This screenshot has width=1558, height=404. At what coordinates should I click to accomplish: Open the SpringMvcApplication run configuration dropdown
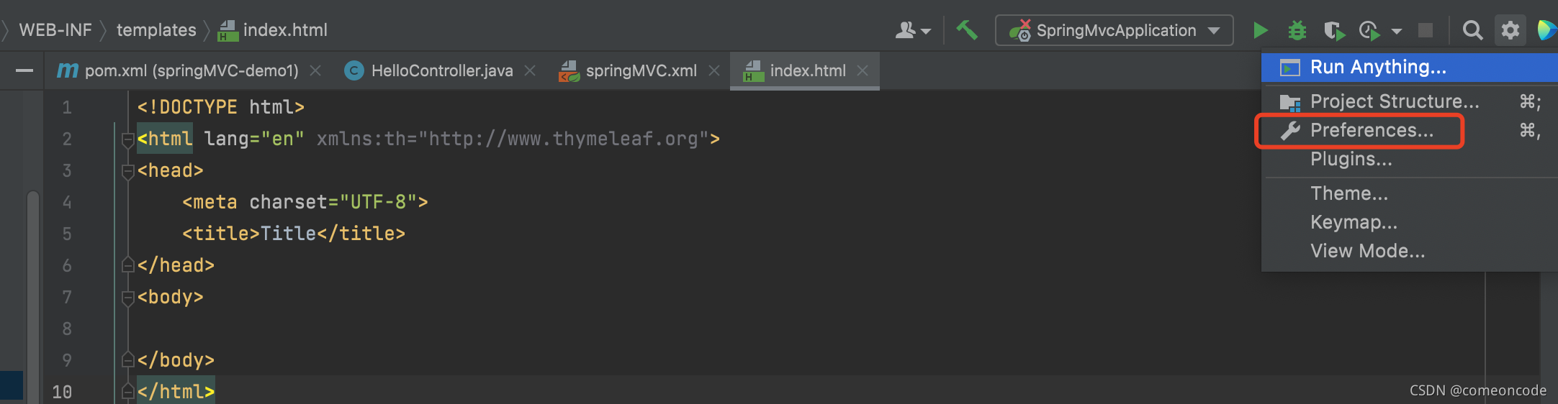coord(1114,30)
